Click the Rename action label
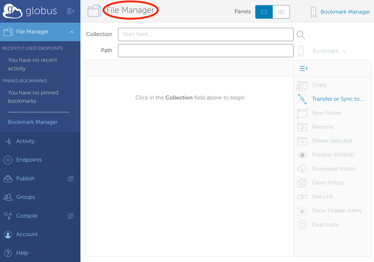This screenshot has width=374, height=262. [322, 127]
